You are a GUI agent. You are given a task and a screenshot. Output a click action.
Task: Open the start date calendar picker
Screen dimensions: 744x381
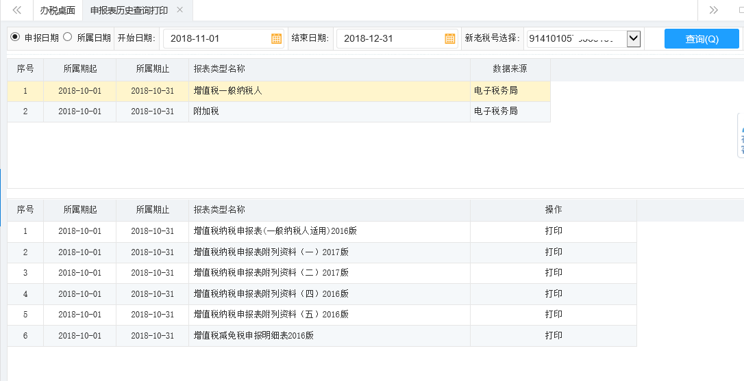tap(276, 39)
